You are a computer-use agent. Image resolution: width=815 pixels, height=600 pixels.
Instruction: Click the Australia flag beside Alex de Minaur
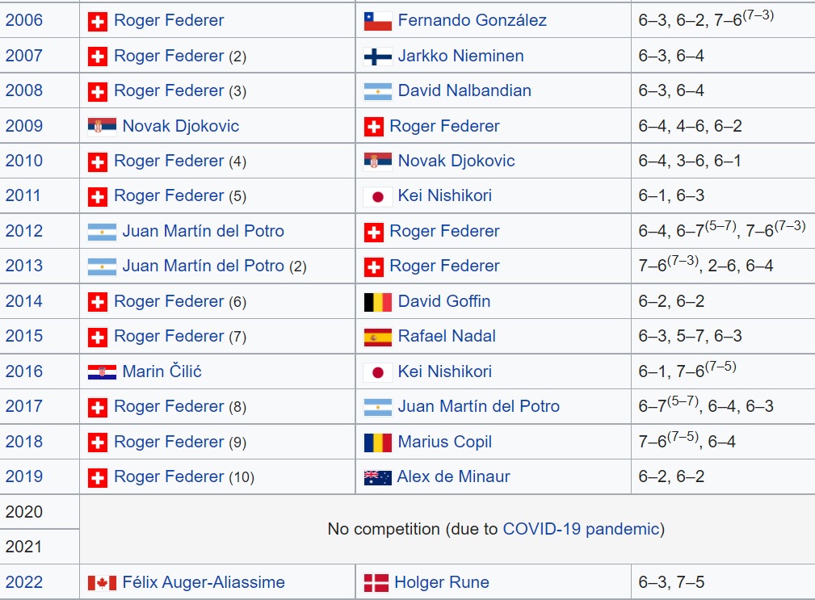click(x=378, y=477)
